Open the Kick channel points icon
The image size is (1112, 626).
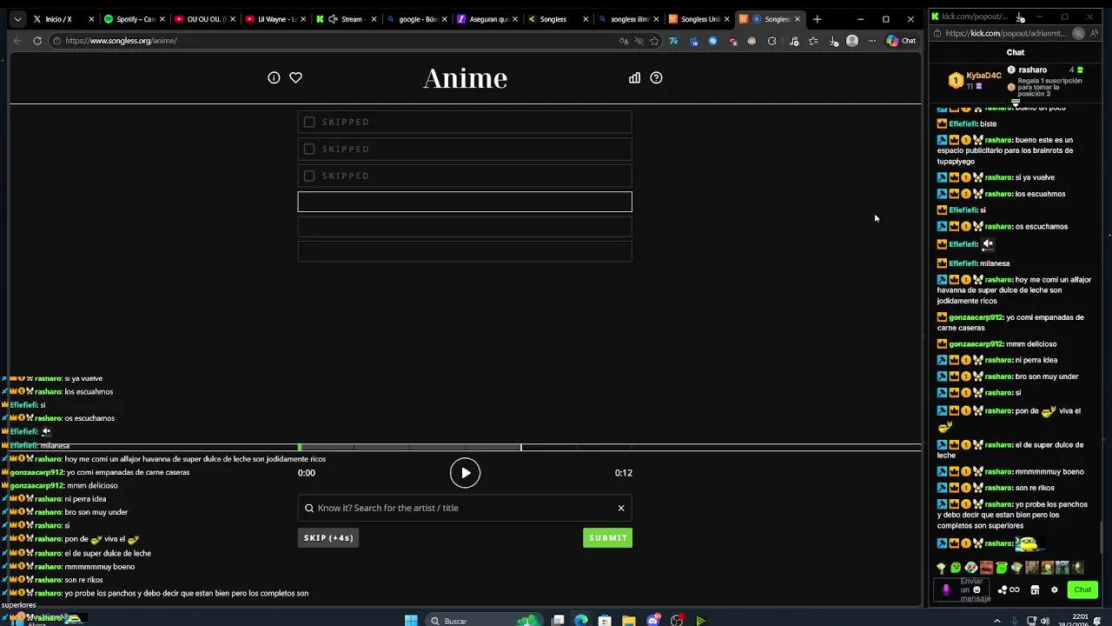point(1009,589)
